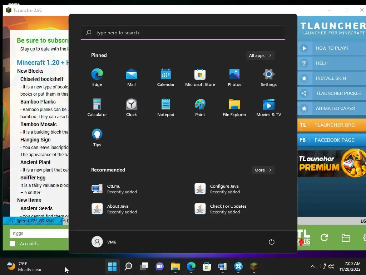The height and width of the screenshot is (275, 366).
Task: Open the network icon in system tray
Action: [x=323, y=266]
